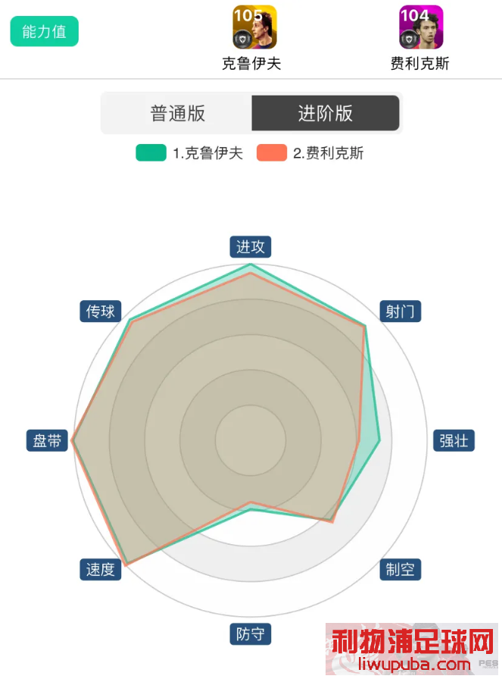Click the 射门 radar axis label
Image resolution: width=502 pixels, height=679 pixels.
click(401, 311)
